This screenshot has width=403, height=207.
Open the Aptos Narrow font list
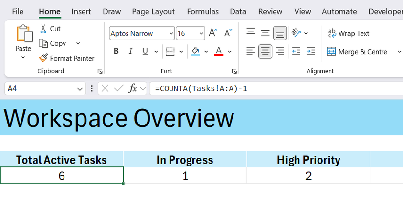pyautogui.click(x=171, y=33)
